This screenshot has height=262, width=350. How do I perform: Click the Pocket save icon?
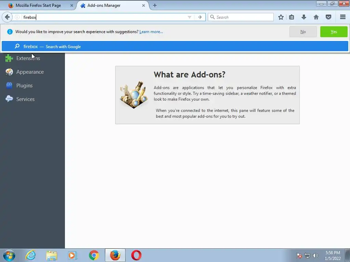point(328,17)
